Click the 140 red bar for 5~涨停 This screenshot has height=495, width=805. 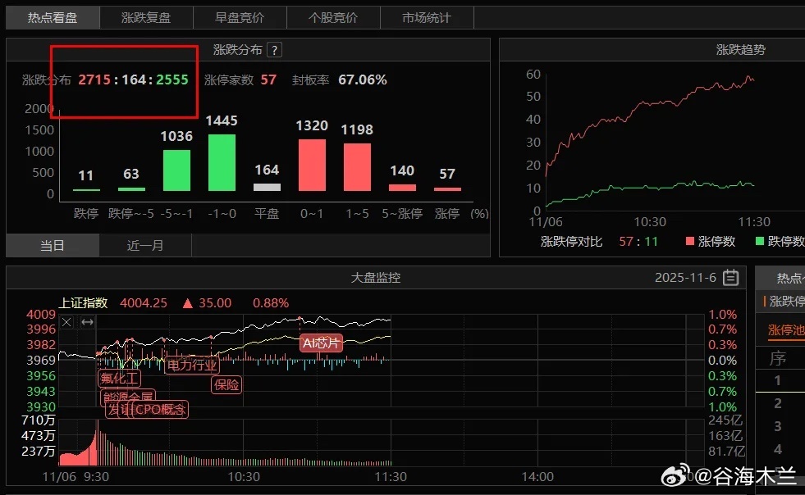[402, 188]
